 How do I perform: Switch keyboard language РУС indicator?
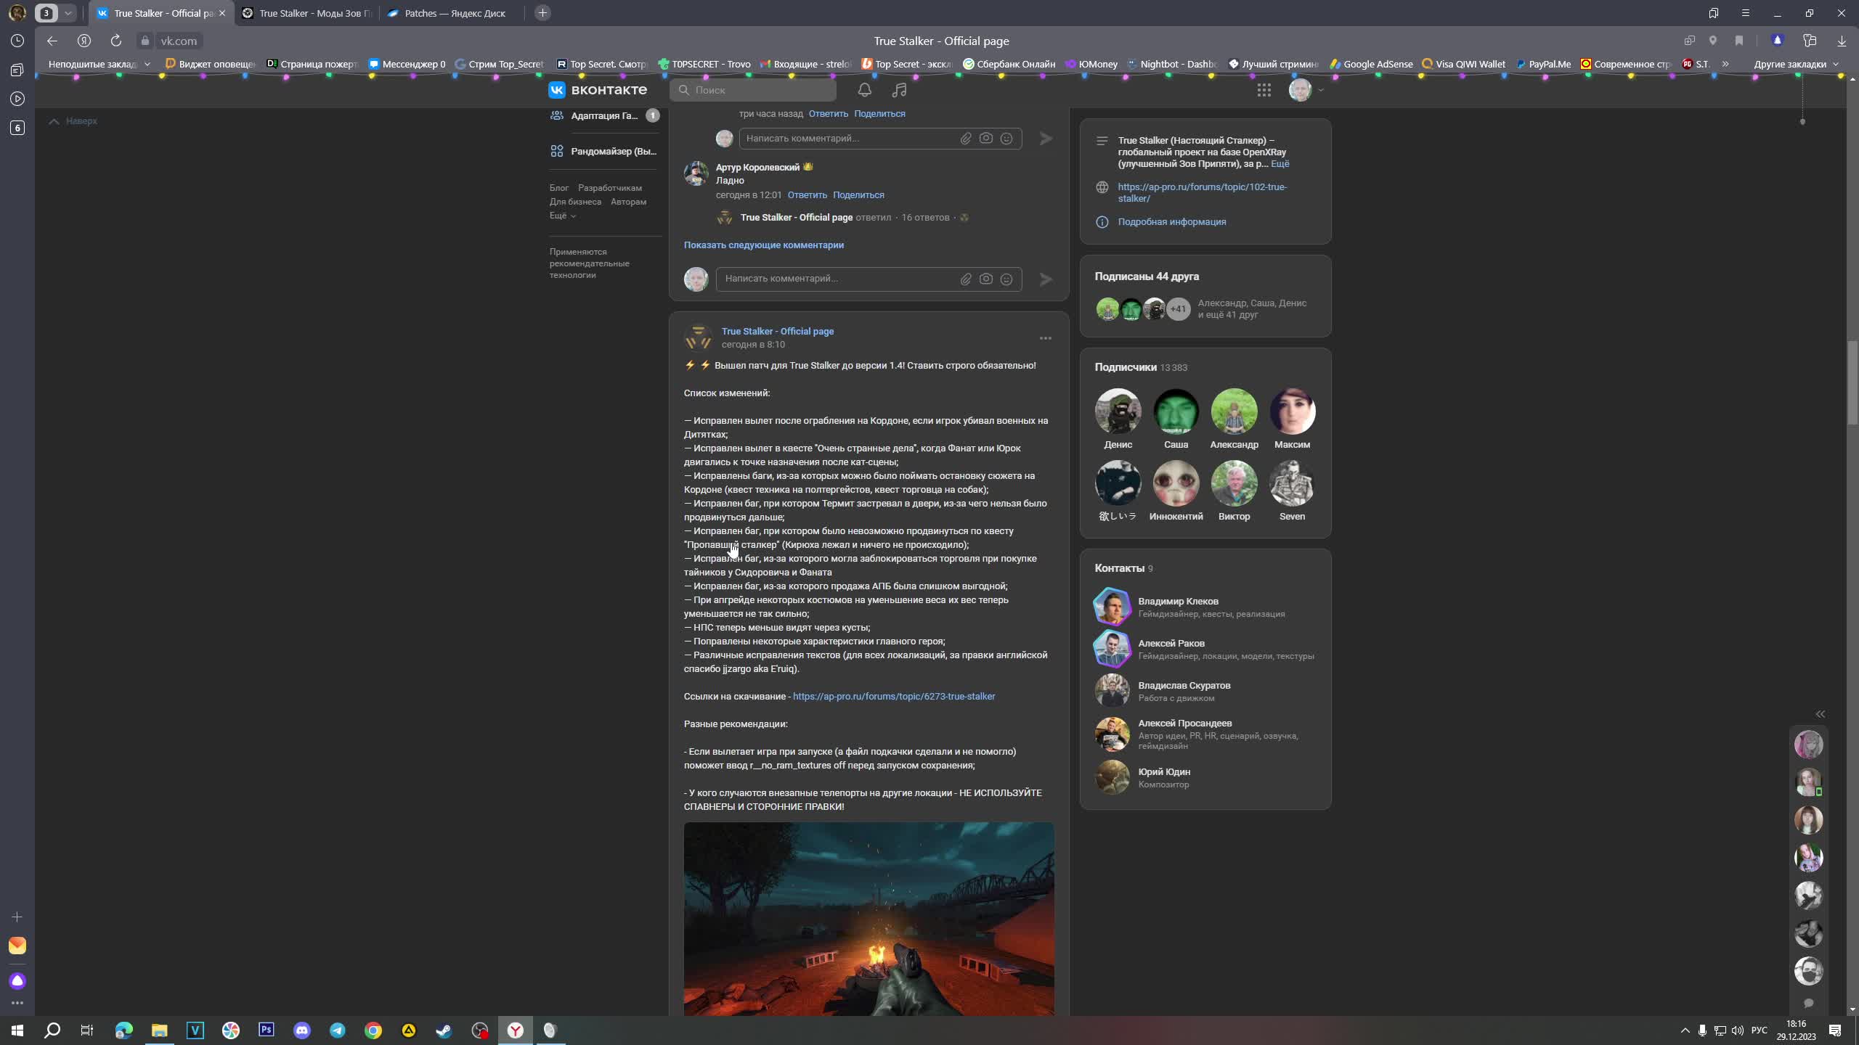tap(1760, 1030)
